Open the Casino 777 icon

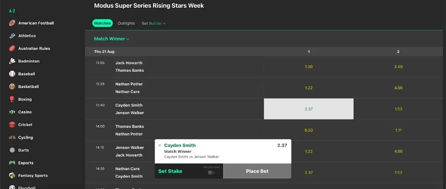[x=12, y=112]
